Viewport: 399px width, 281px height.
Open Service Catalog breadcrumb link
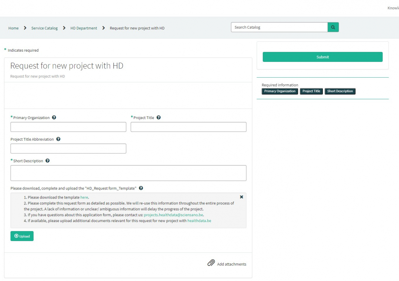44,28
